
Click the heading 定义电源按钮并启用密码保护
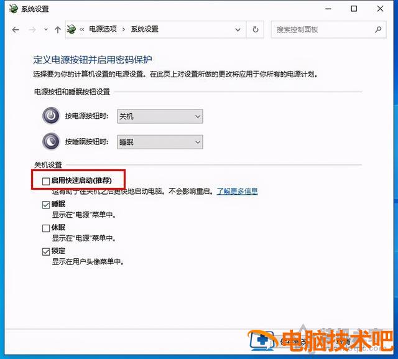click(93, 60)
